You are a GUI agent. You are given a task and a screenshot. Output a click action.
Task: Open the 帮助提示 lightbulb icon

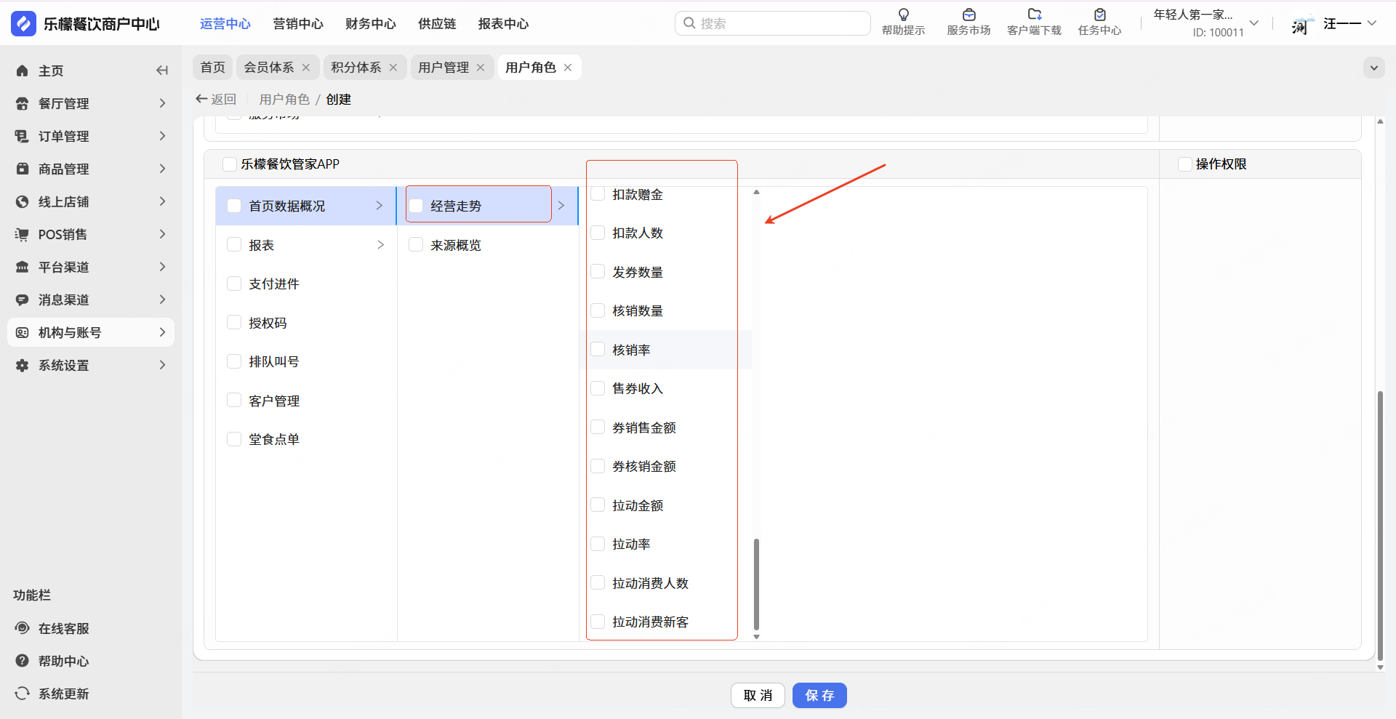tap(904, 15)
